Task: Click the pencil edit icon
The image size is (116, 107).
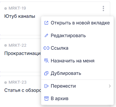Action: click(46, 36)
